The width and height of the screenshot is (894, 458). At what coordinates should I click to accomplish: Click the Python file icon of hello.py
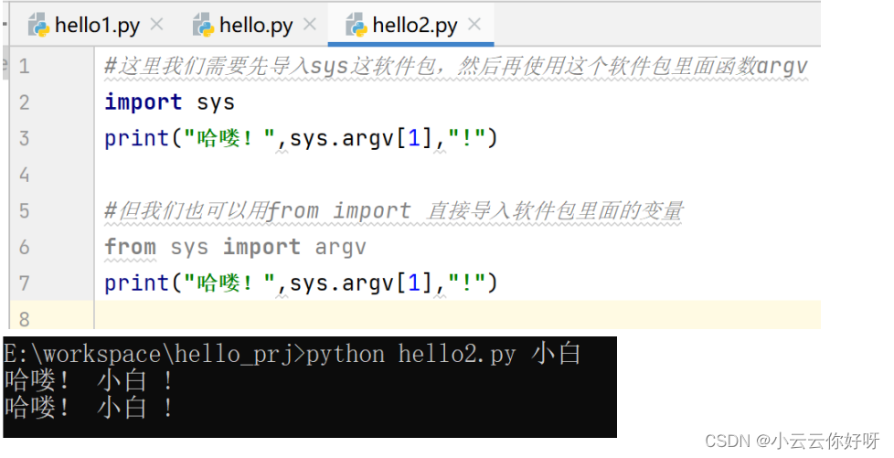point(204,26)
